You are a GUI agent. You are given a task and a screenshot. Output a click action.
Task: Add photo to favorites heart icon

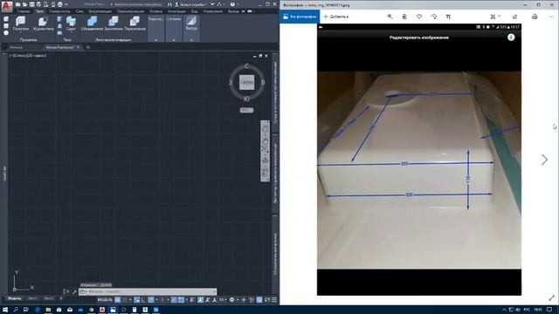pyautogui.click(x=419, y=17)
